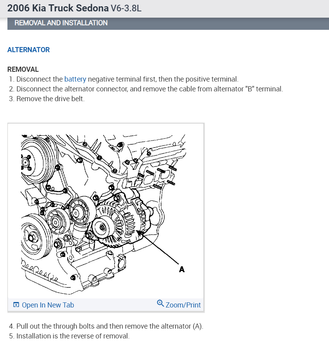Click step 5 'Installation is the reverse' text
329x351 pixels.
pyautogui.click(x=73, y=336)
